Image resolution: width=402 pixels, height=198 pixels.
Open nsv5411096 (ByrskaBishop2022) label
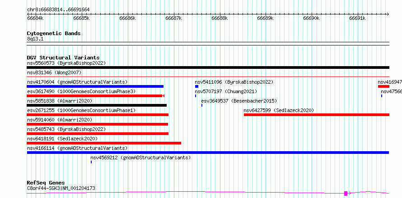click(x=234, y=82)
